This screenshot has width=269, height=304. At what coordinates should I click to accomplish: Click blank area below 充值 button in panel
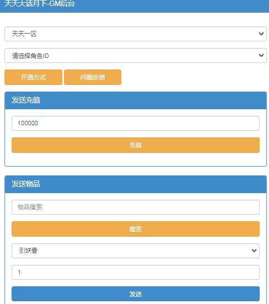pyautogui.click(x=136, y=159)
